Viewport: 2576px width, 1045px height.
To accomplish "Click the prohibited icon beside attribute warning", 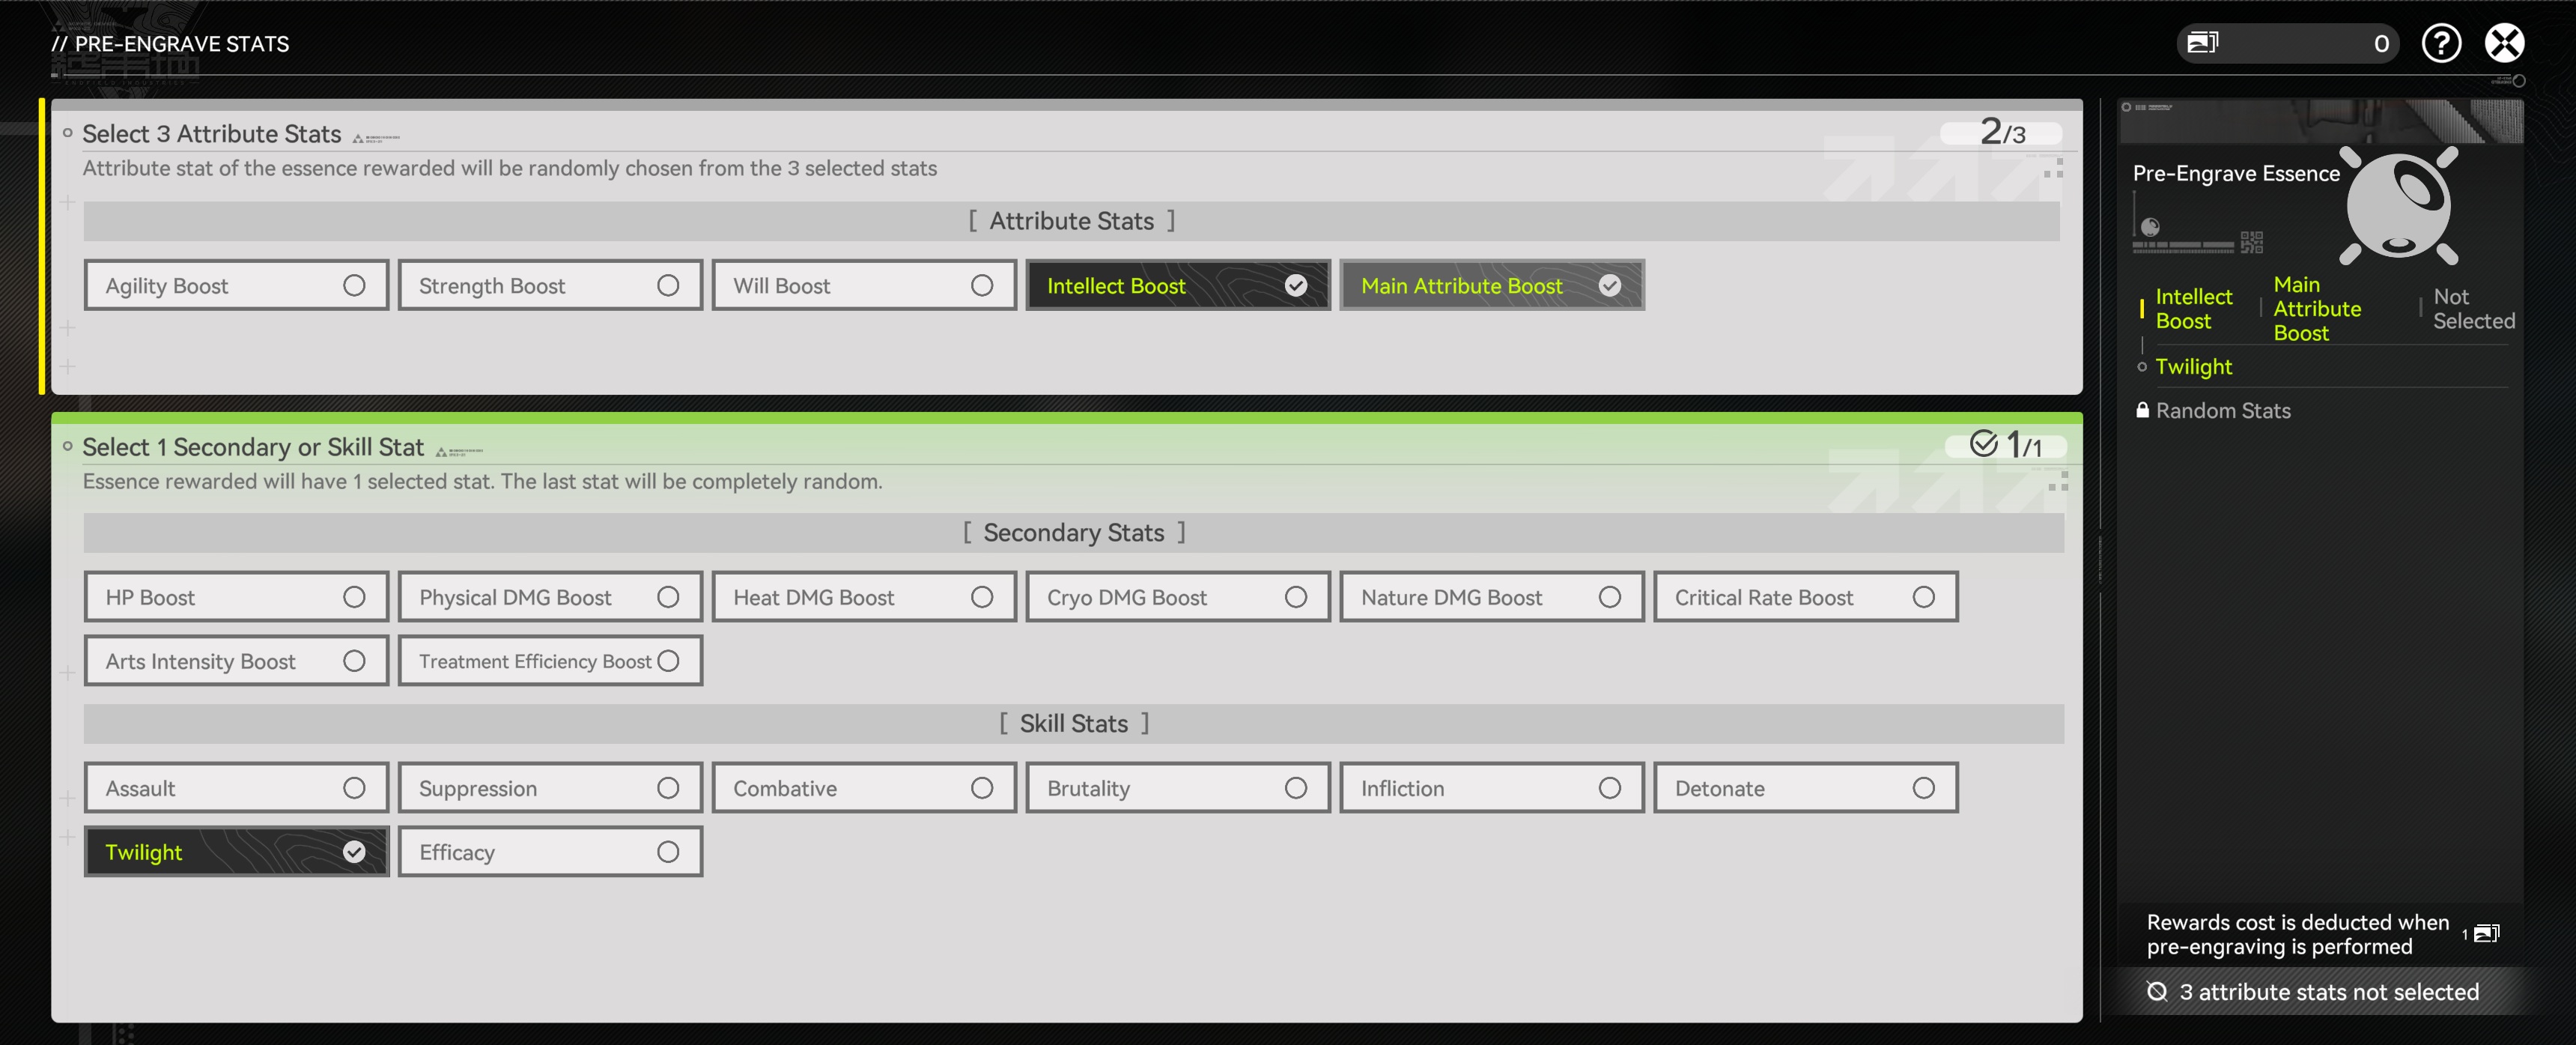I will [2157, 991].
